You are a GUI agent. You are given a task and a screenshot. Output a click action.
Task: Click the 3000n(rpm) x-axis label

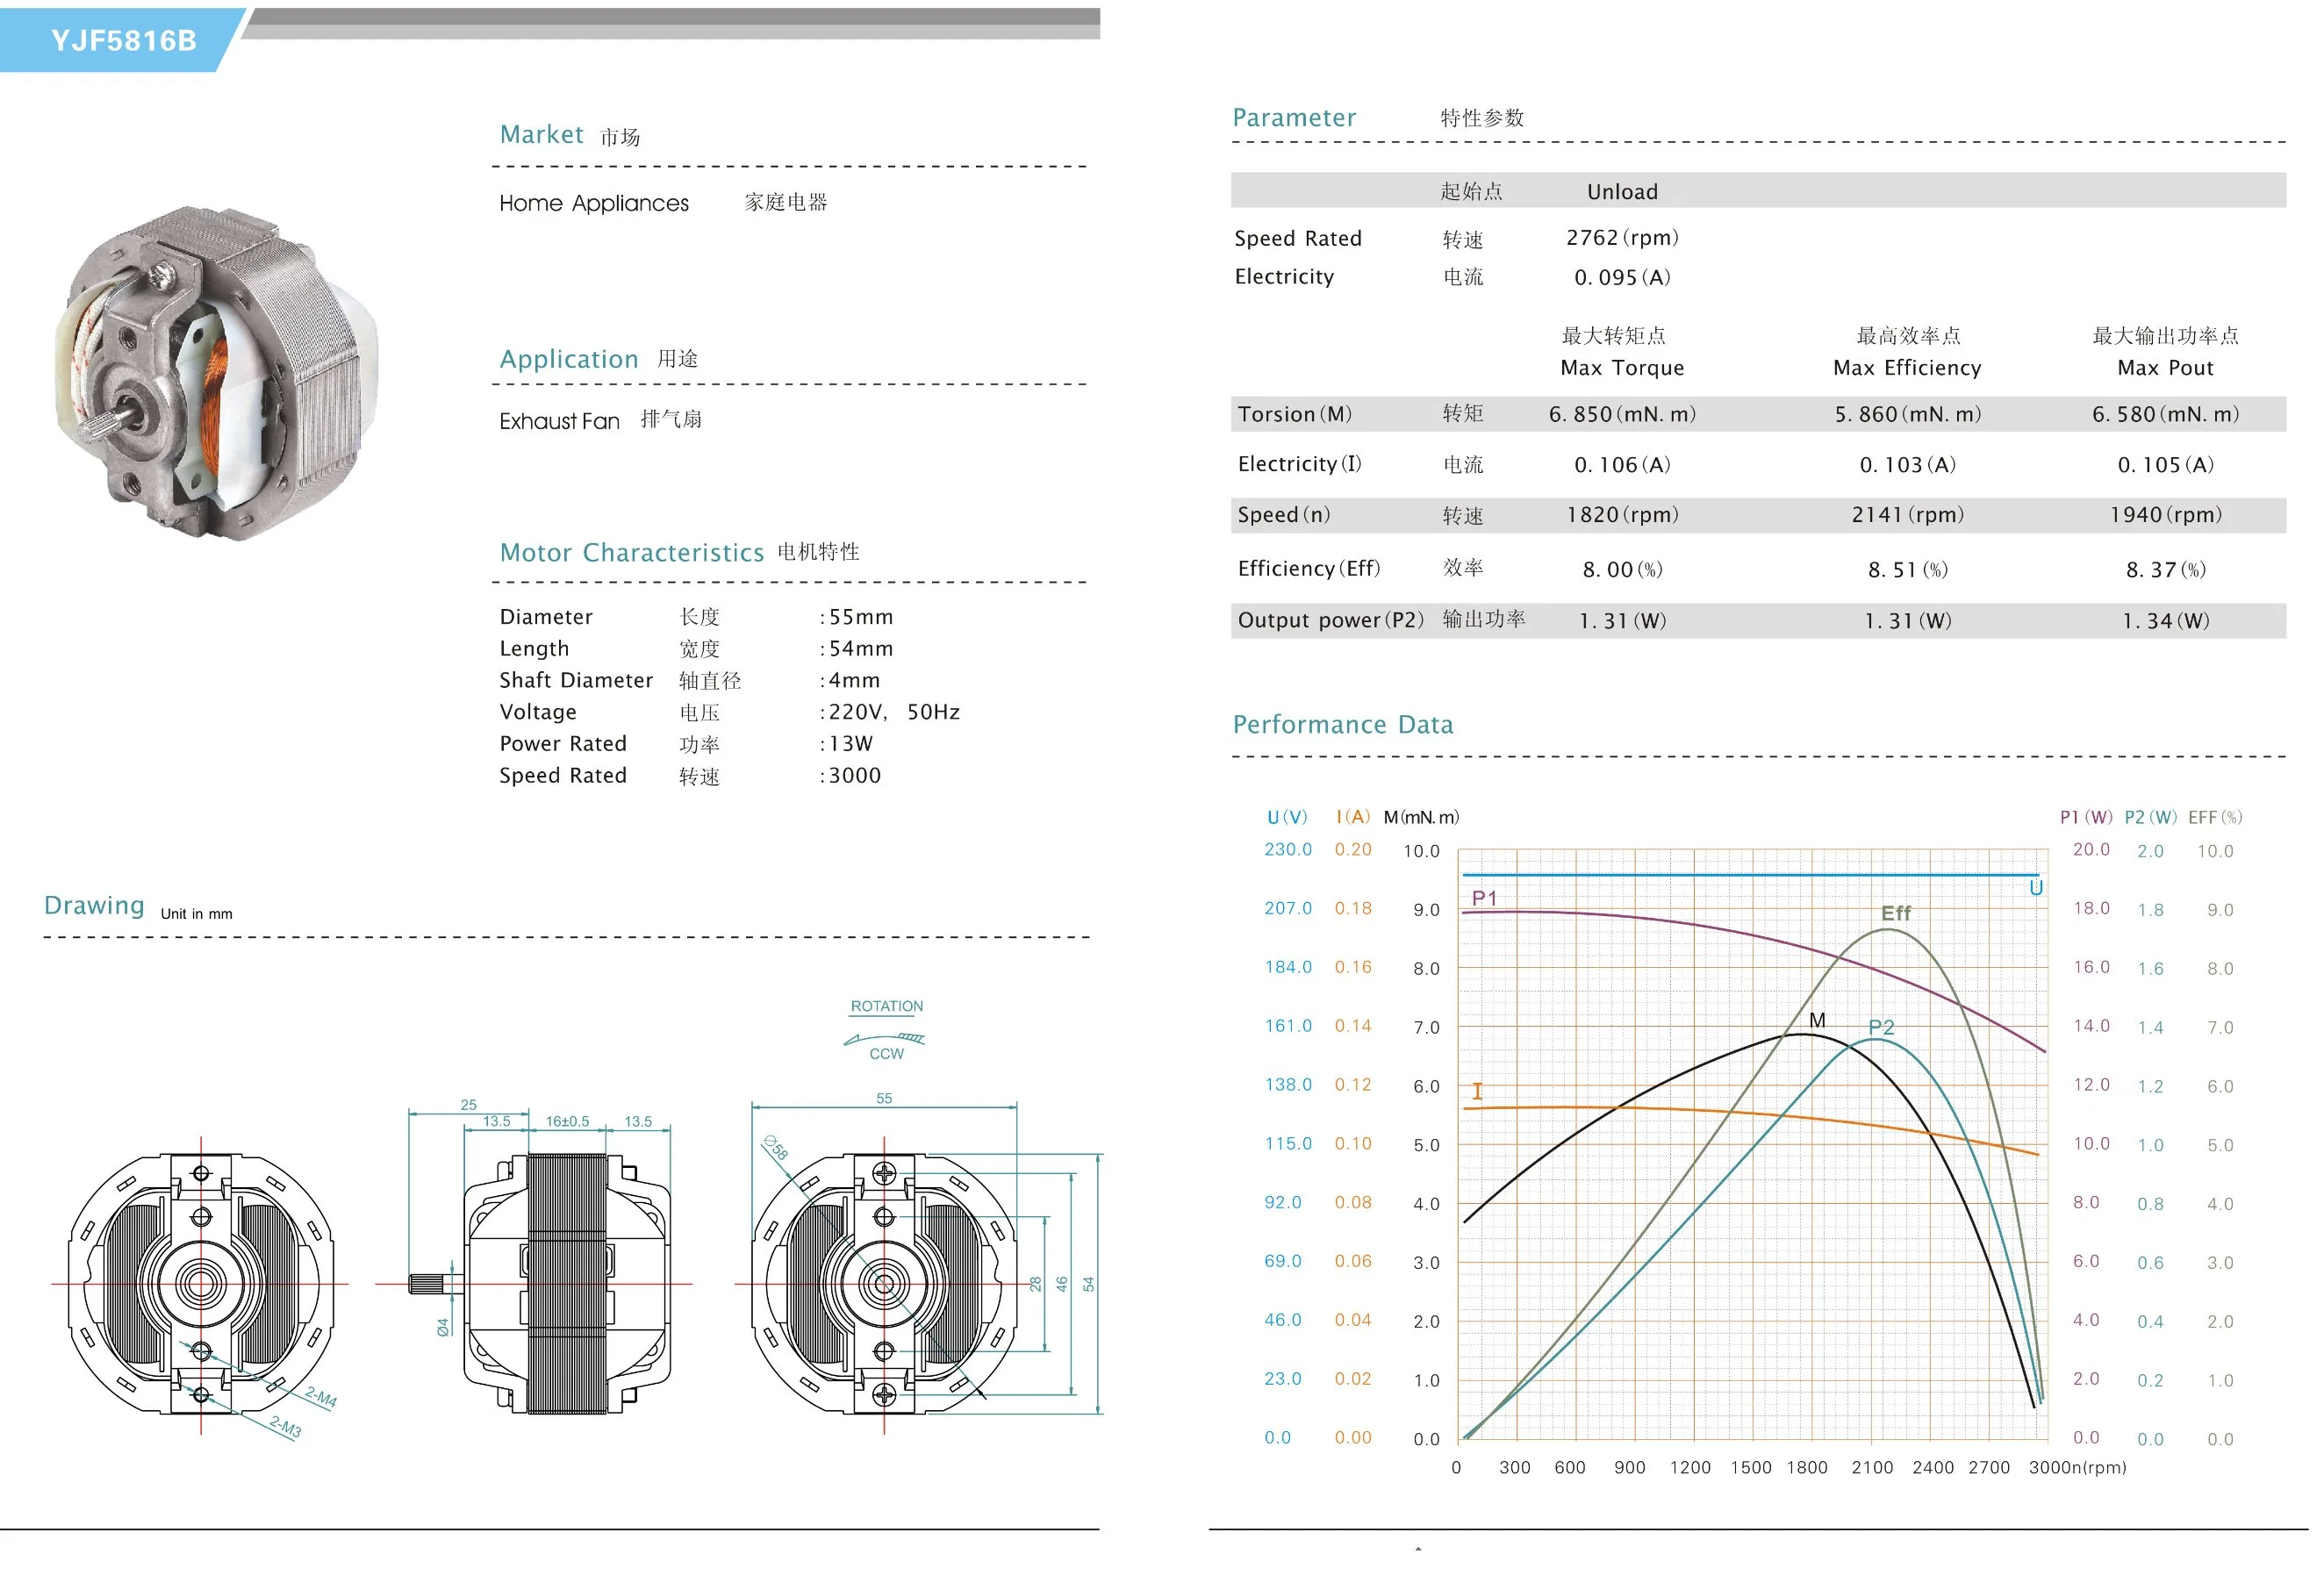point(2077,1468)
